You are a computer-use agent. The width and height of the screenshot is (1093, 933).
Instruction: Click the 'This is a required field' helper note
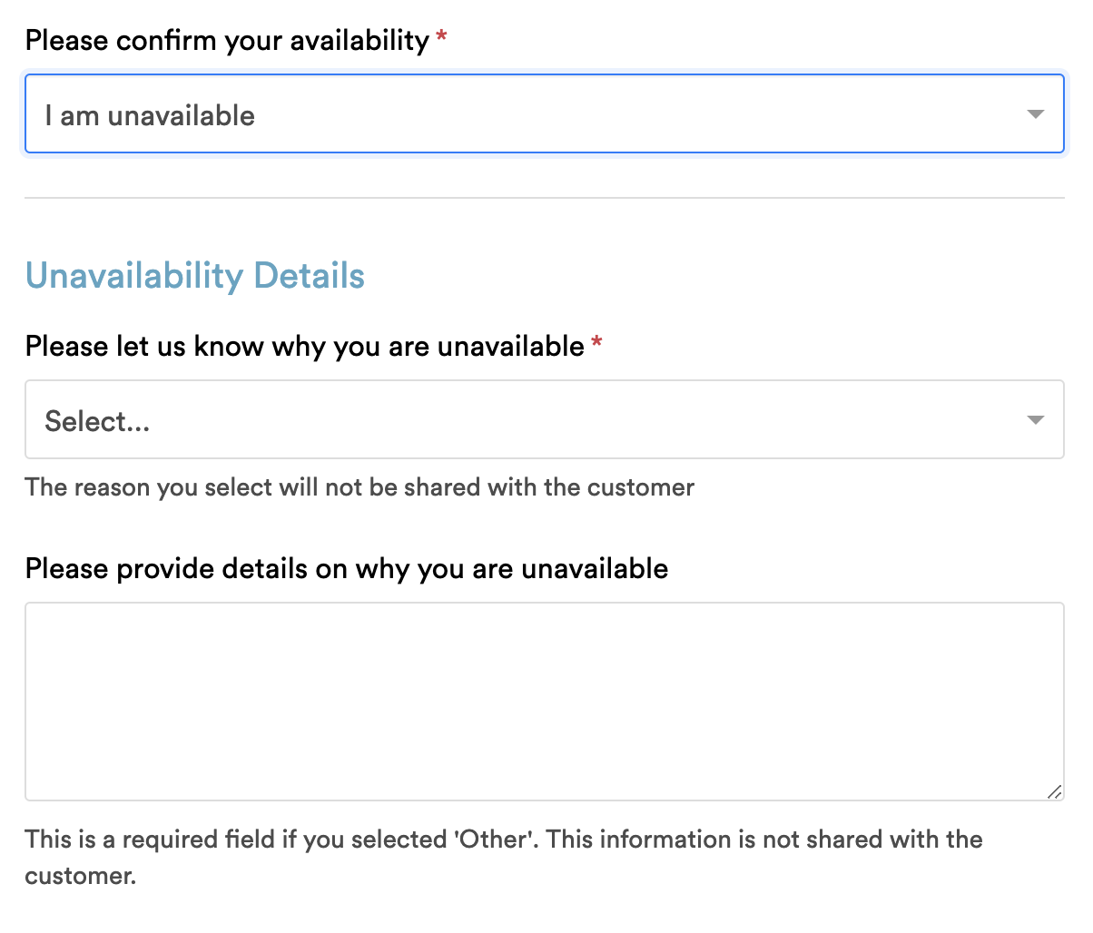pos(504,857)
